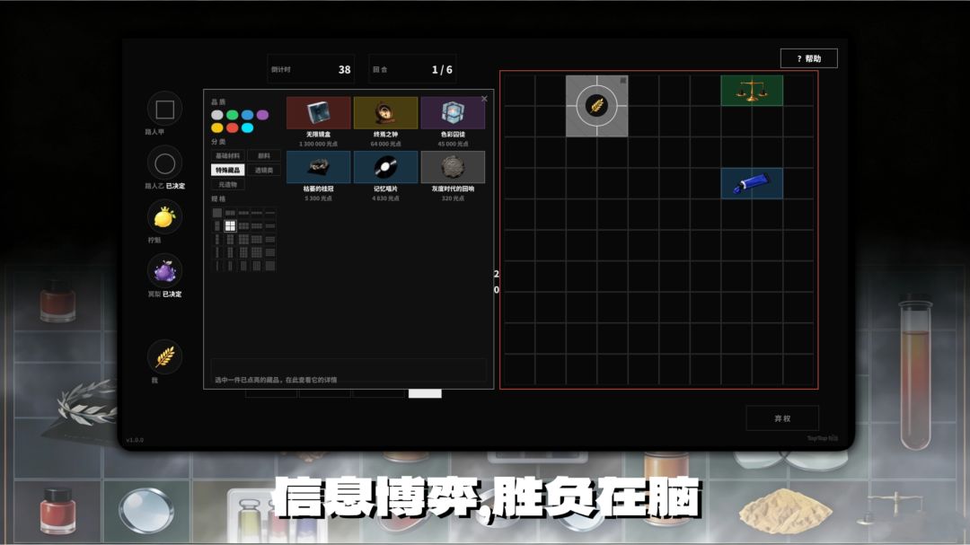Pick the 无限镜盒 collectible card

[318, 112]
